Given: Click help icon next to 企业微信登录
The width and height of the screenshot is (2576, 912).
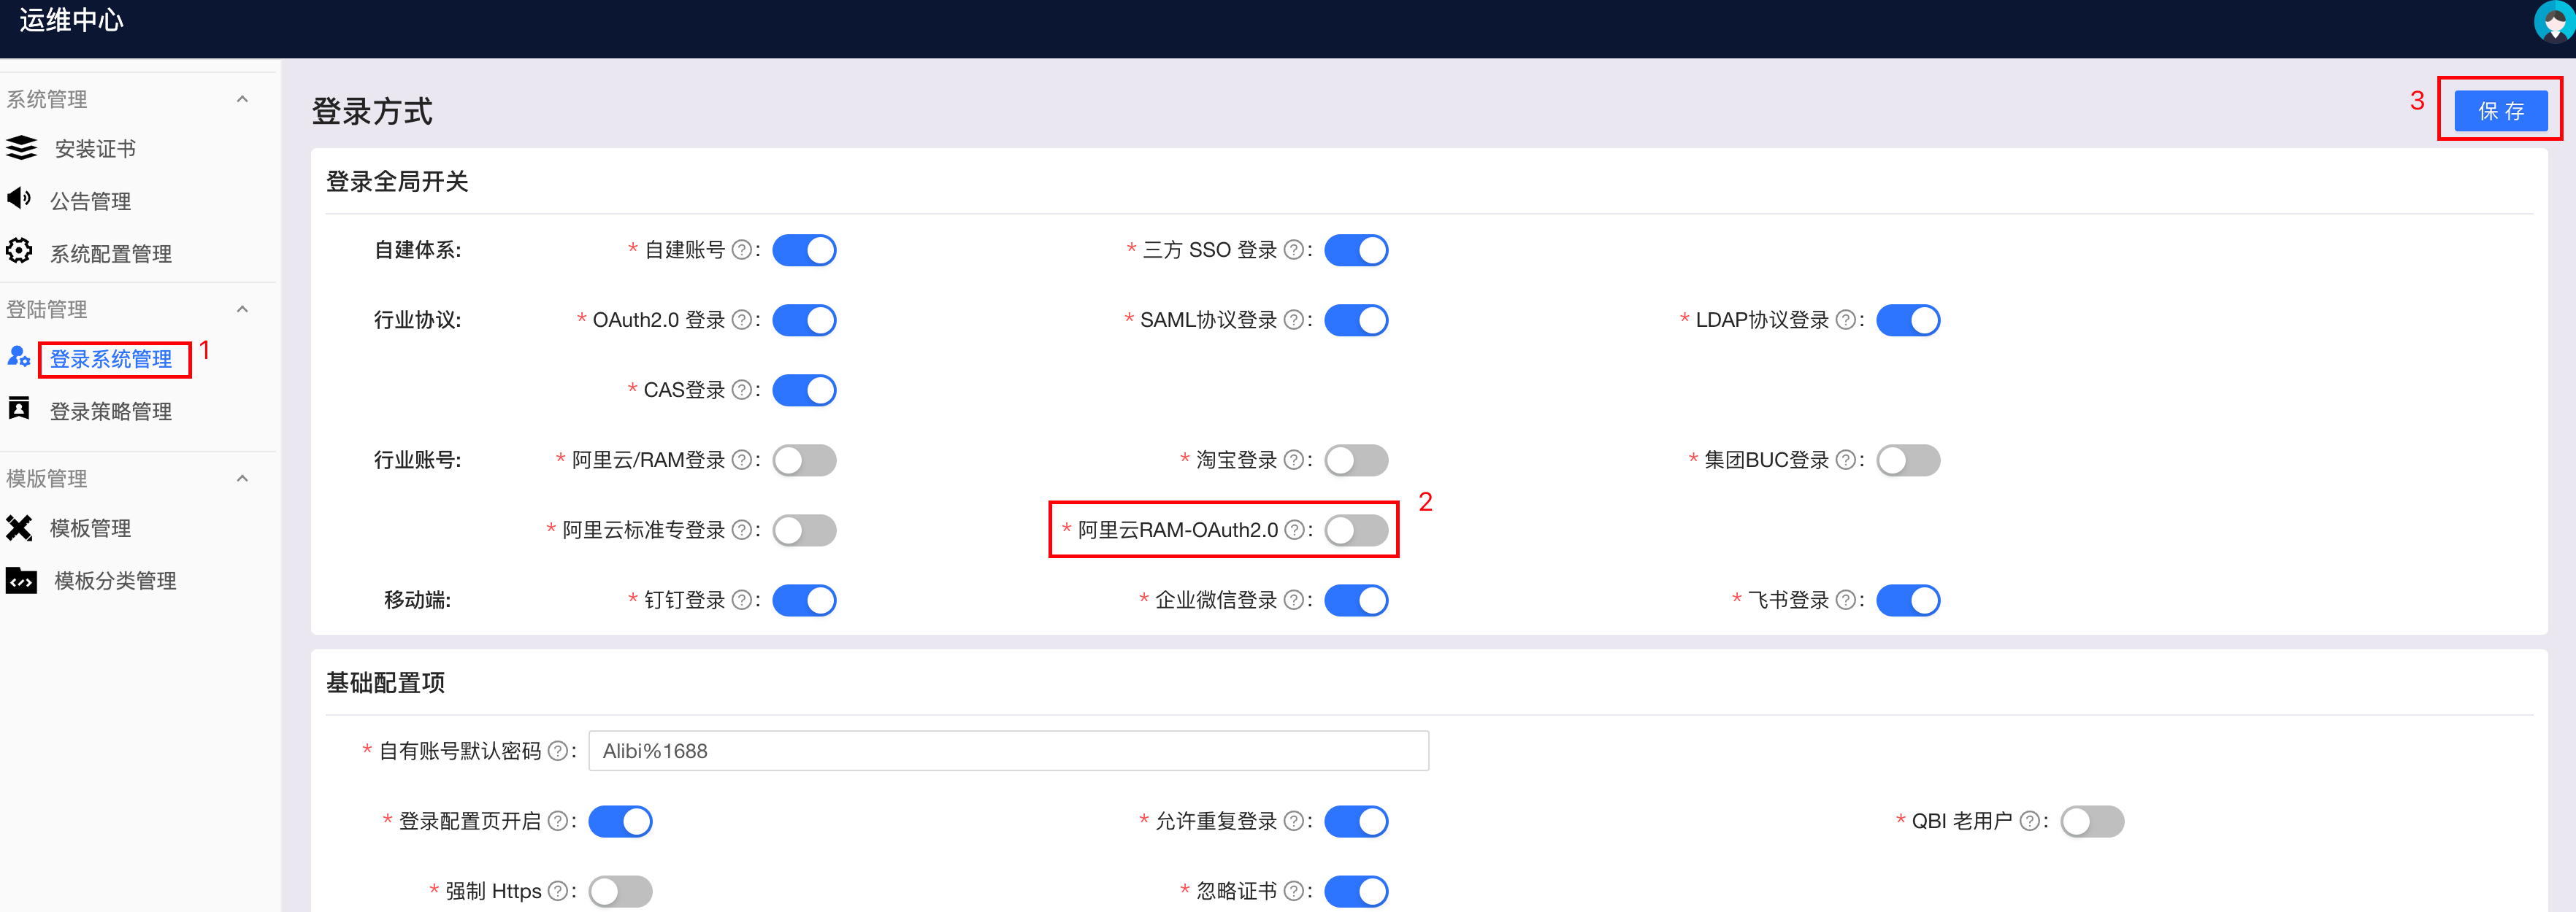Looking at the screenshot, I should [1294, 599].
